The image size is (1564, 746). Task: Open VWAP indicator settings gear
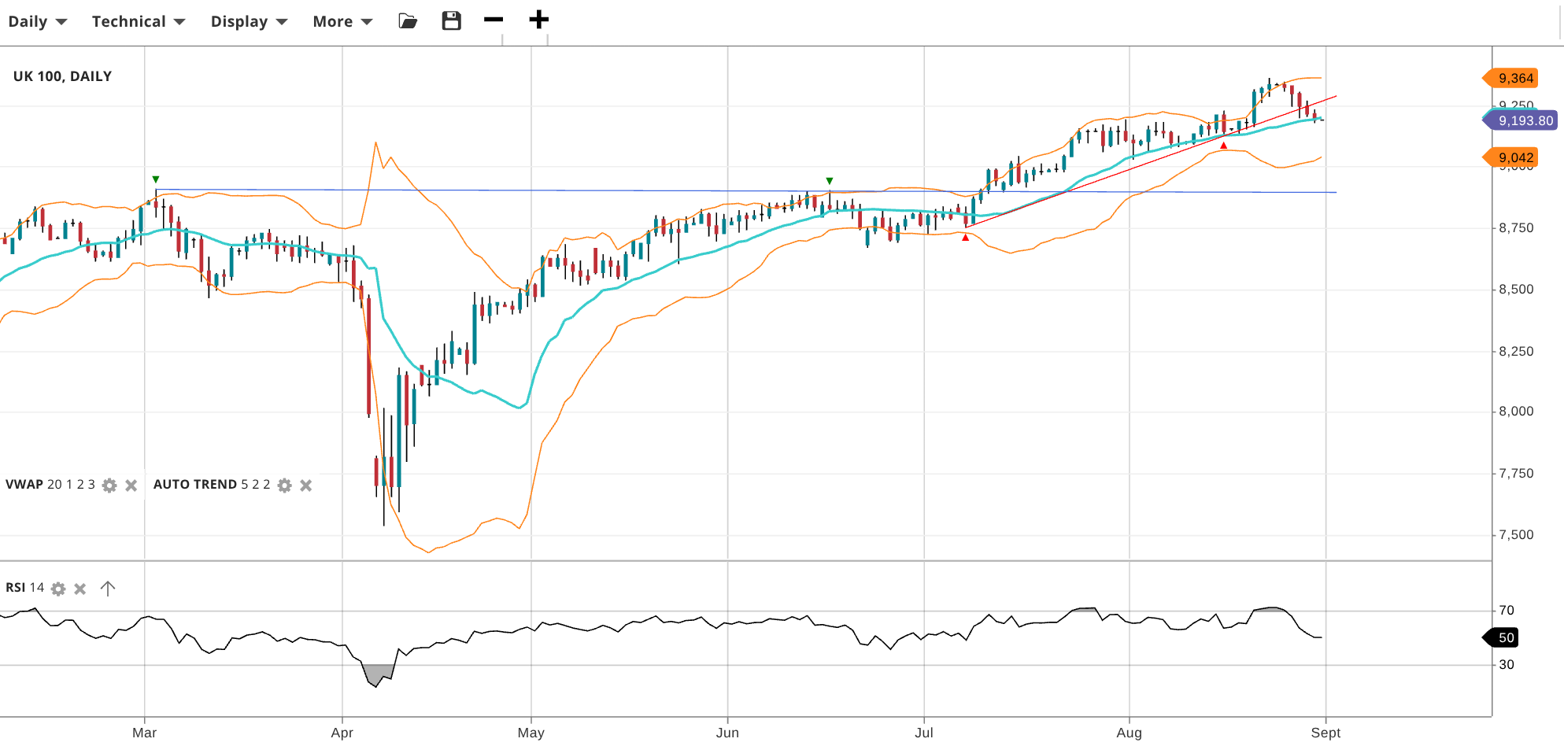[109, 486]
